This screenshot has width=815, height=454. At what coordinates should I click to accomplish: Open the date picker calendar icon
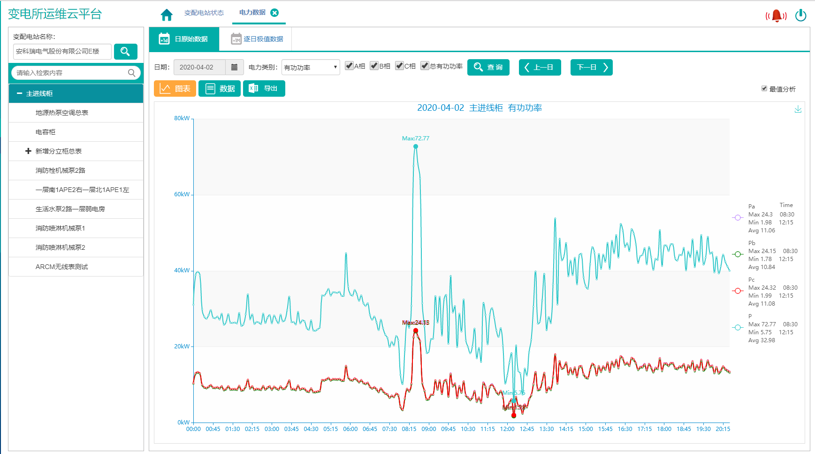234,67
